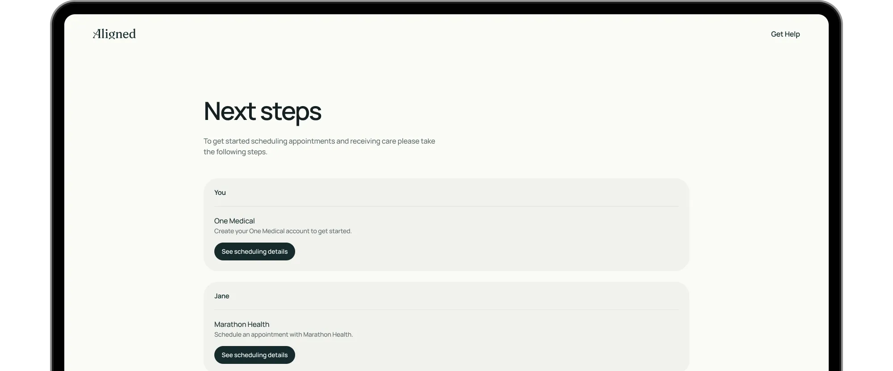The width and height of the screenshot is (893, 371).
Task: Click the 'To get started scheduling appointments' paragraph
Action: pyautogui.click(x=319, y=146)
